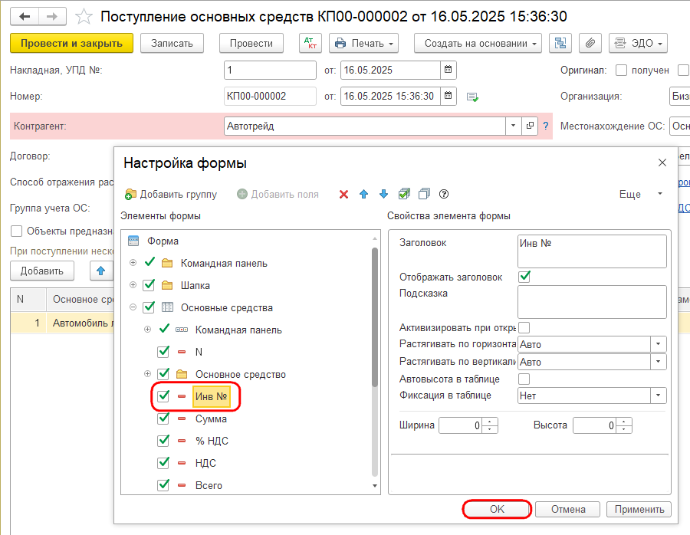Screen dimensions: 690x535
Task: Open the ЭДО dropdown menu
Action: click(638, 43)
